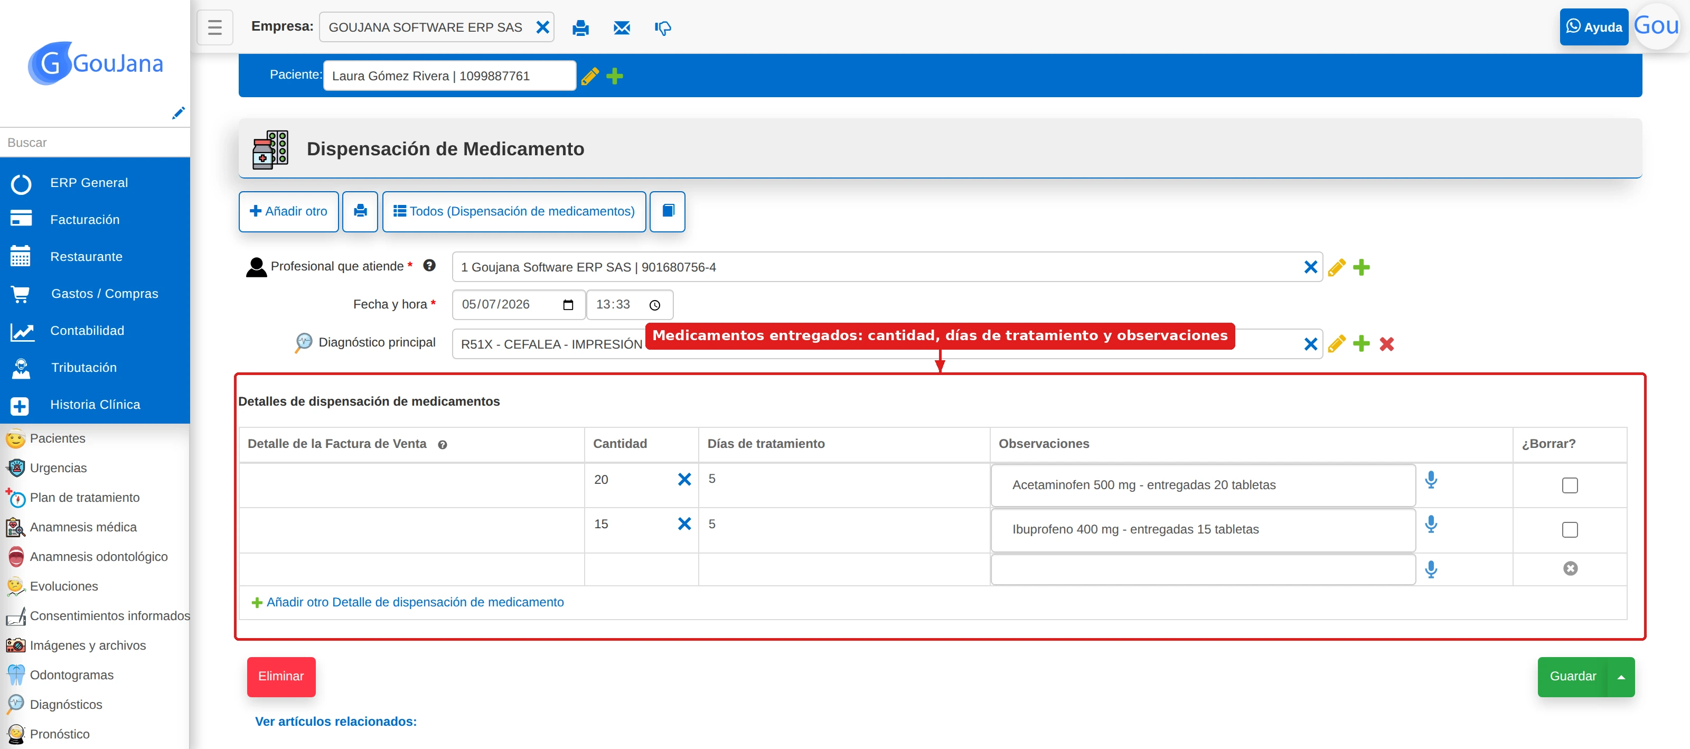The width and height of the screenshot is (1690, 749).
Task: Clear the quantity 20 value
Action: (684, 480)
